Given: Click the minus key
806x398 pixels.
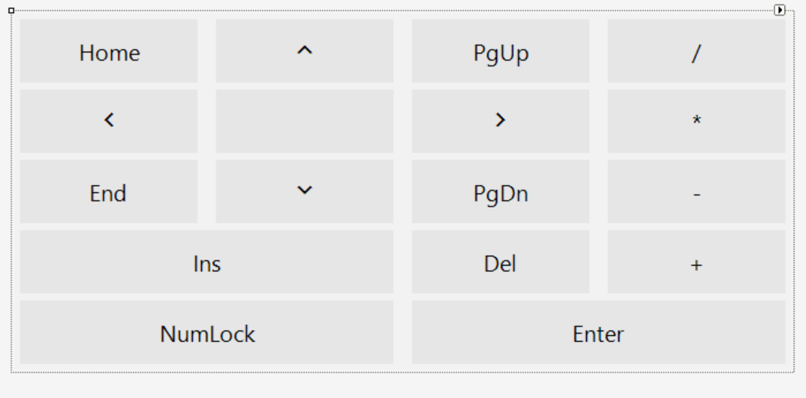Looking at the screenshot, I should coord(696,191).
